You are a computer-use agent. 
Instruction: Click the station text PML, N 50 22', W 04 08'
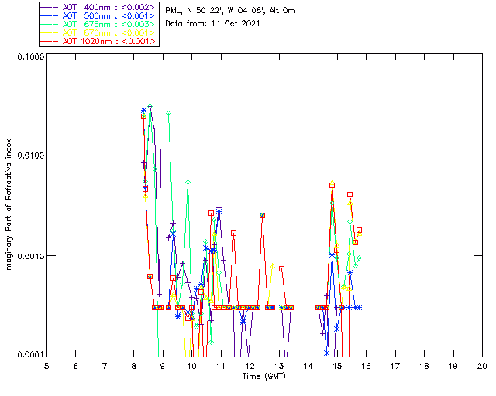tap(215, 10)
